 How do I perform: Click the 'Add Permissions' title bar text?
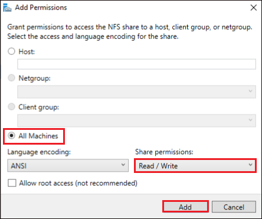[x=41, y=8]
